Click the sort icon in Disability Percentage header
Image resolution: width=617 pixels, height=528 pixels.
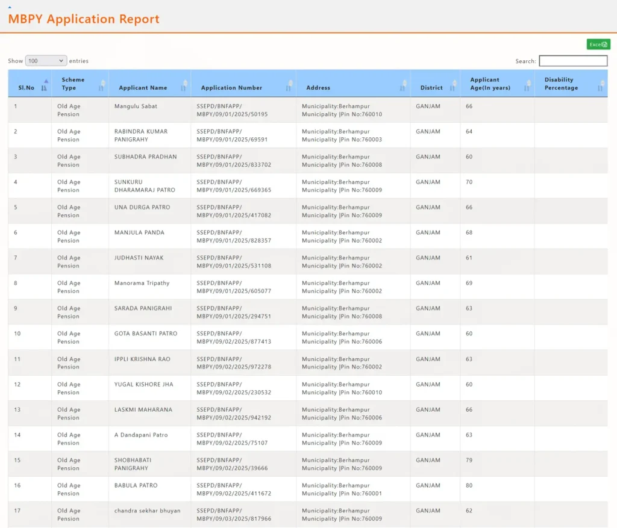coord(601,85)
